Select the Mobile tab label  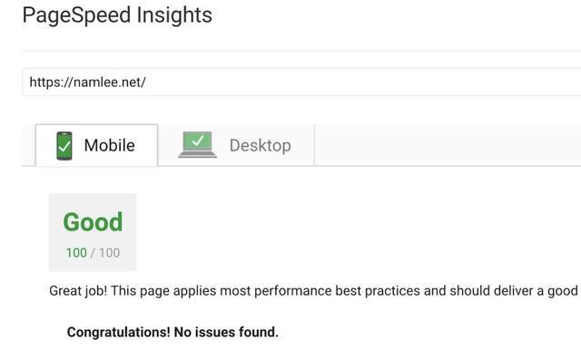[x=109, y=145]
